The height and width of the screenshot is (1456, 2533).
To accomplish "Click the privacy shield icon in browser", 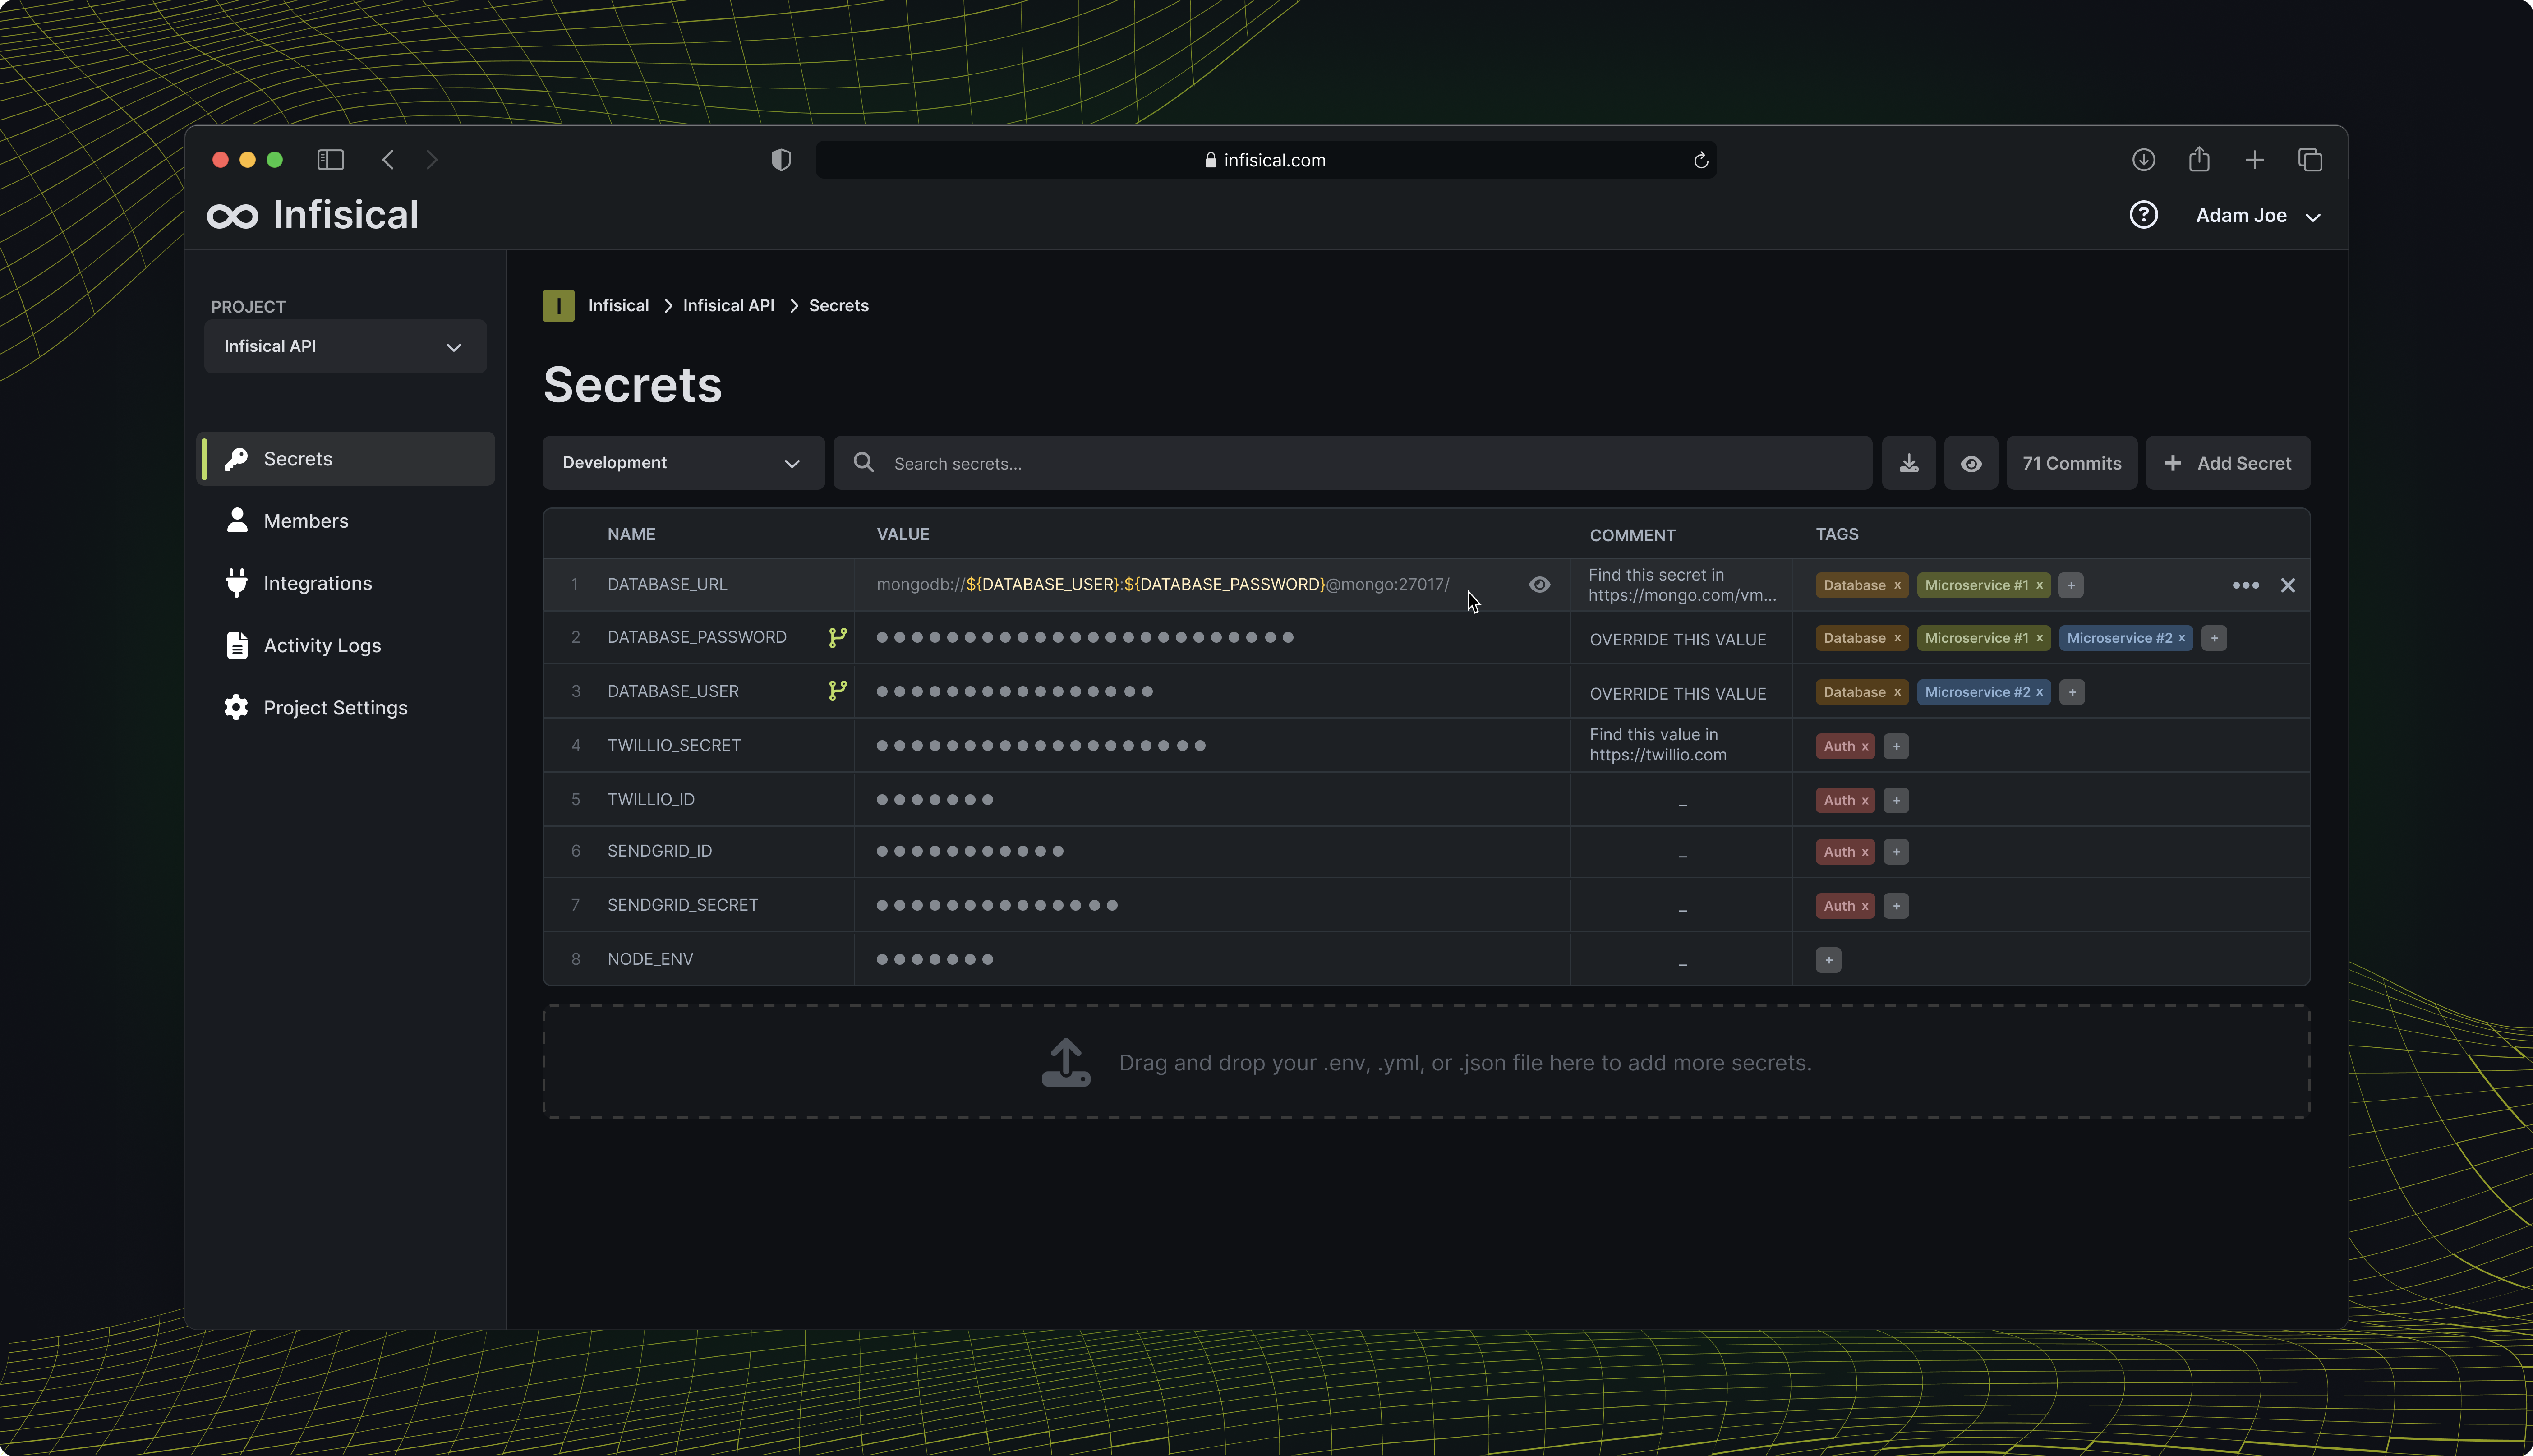I will point(781,160).
